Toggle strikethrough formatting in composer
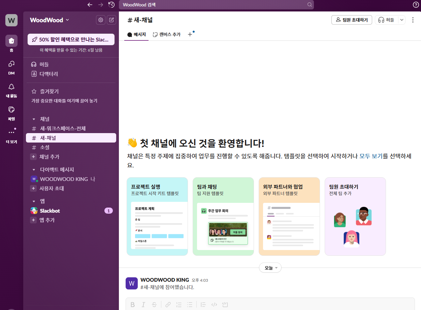421x310 pixels. click(154, 305)
